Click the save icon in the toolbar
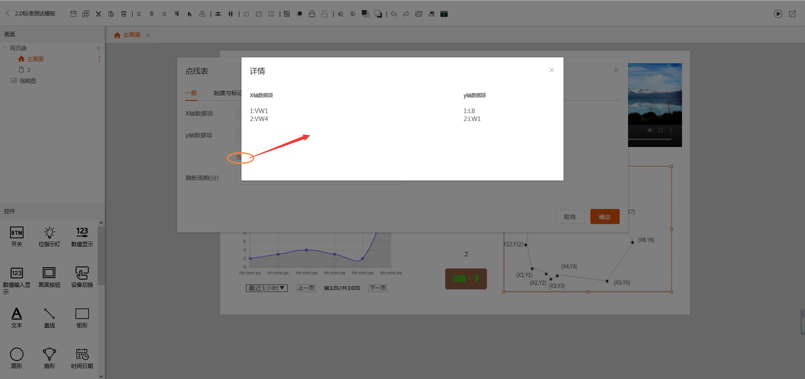 [73, 14]
